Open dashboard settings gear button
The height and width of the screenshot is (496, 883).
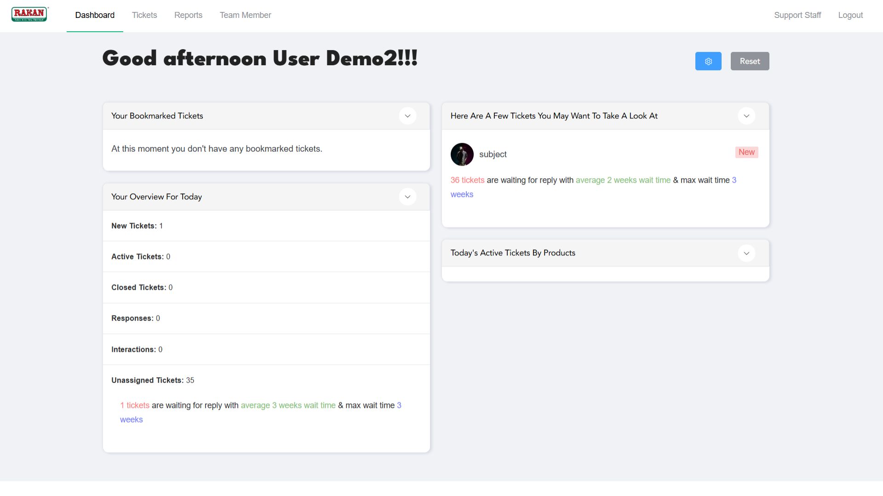coord(708,61)
